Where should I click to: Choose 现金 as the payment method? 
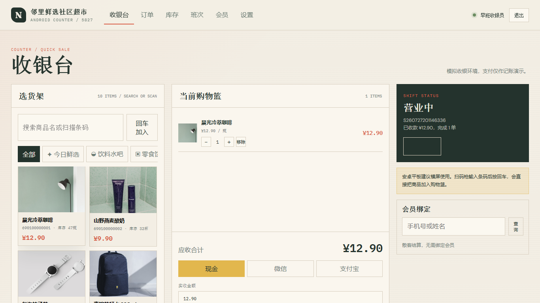click(211, 269)
